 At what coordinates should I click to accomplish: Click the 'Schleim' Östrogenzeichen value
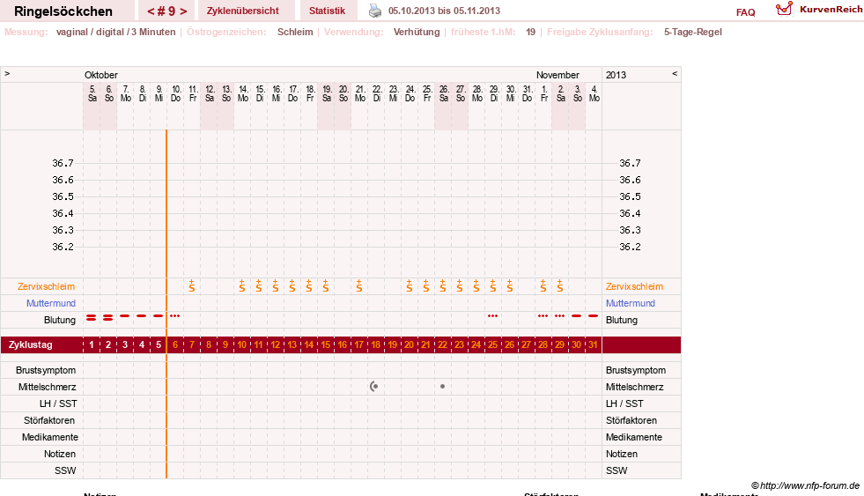pyautogui.click(x=295, y=32)
